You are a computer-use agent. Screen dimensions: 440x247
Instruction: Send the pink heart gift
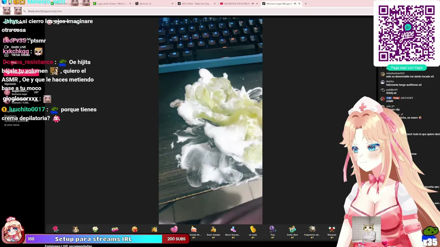174,229
